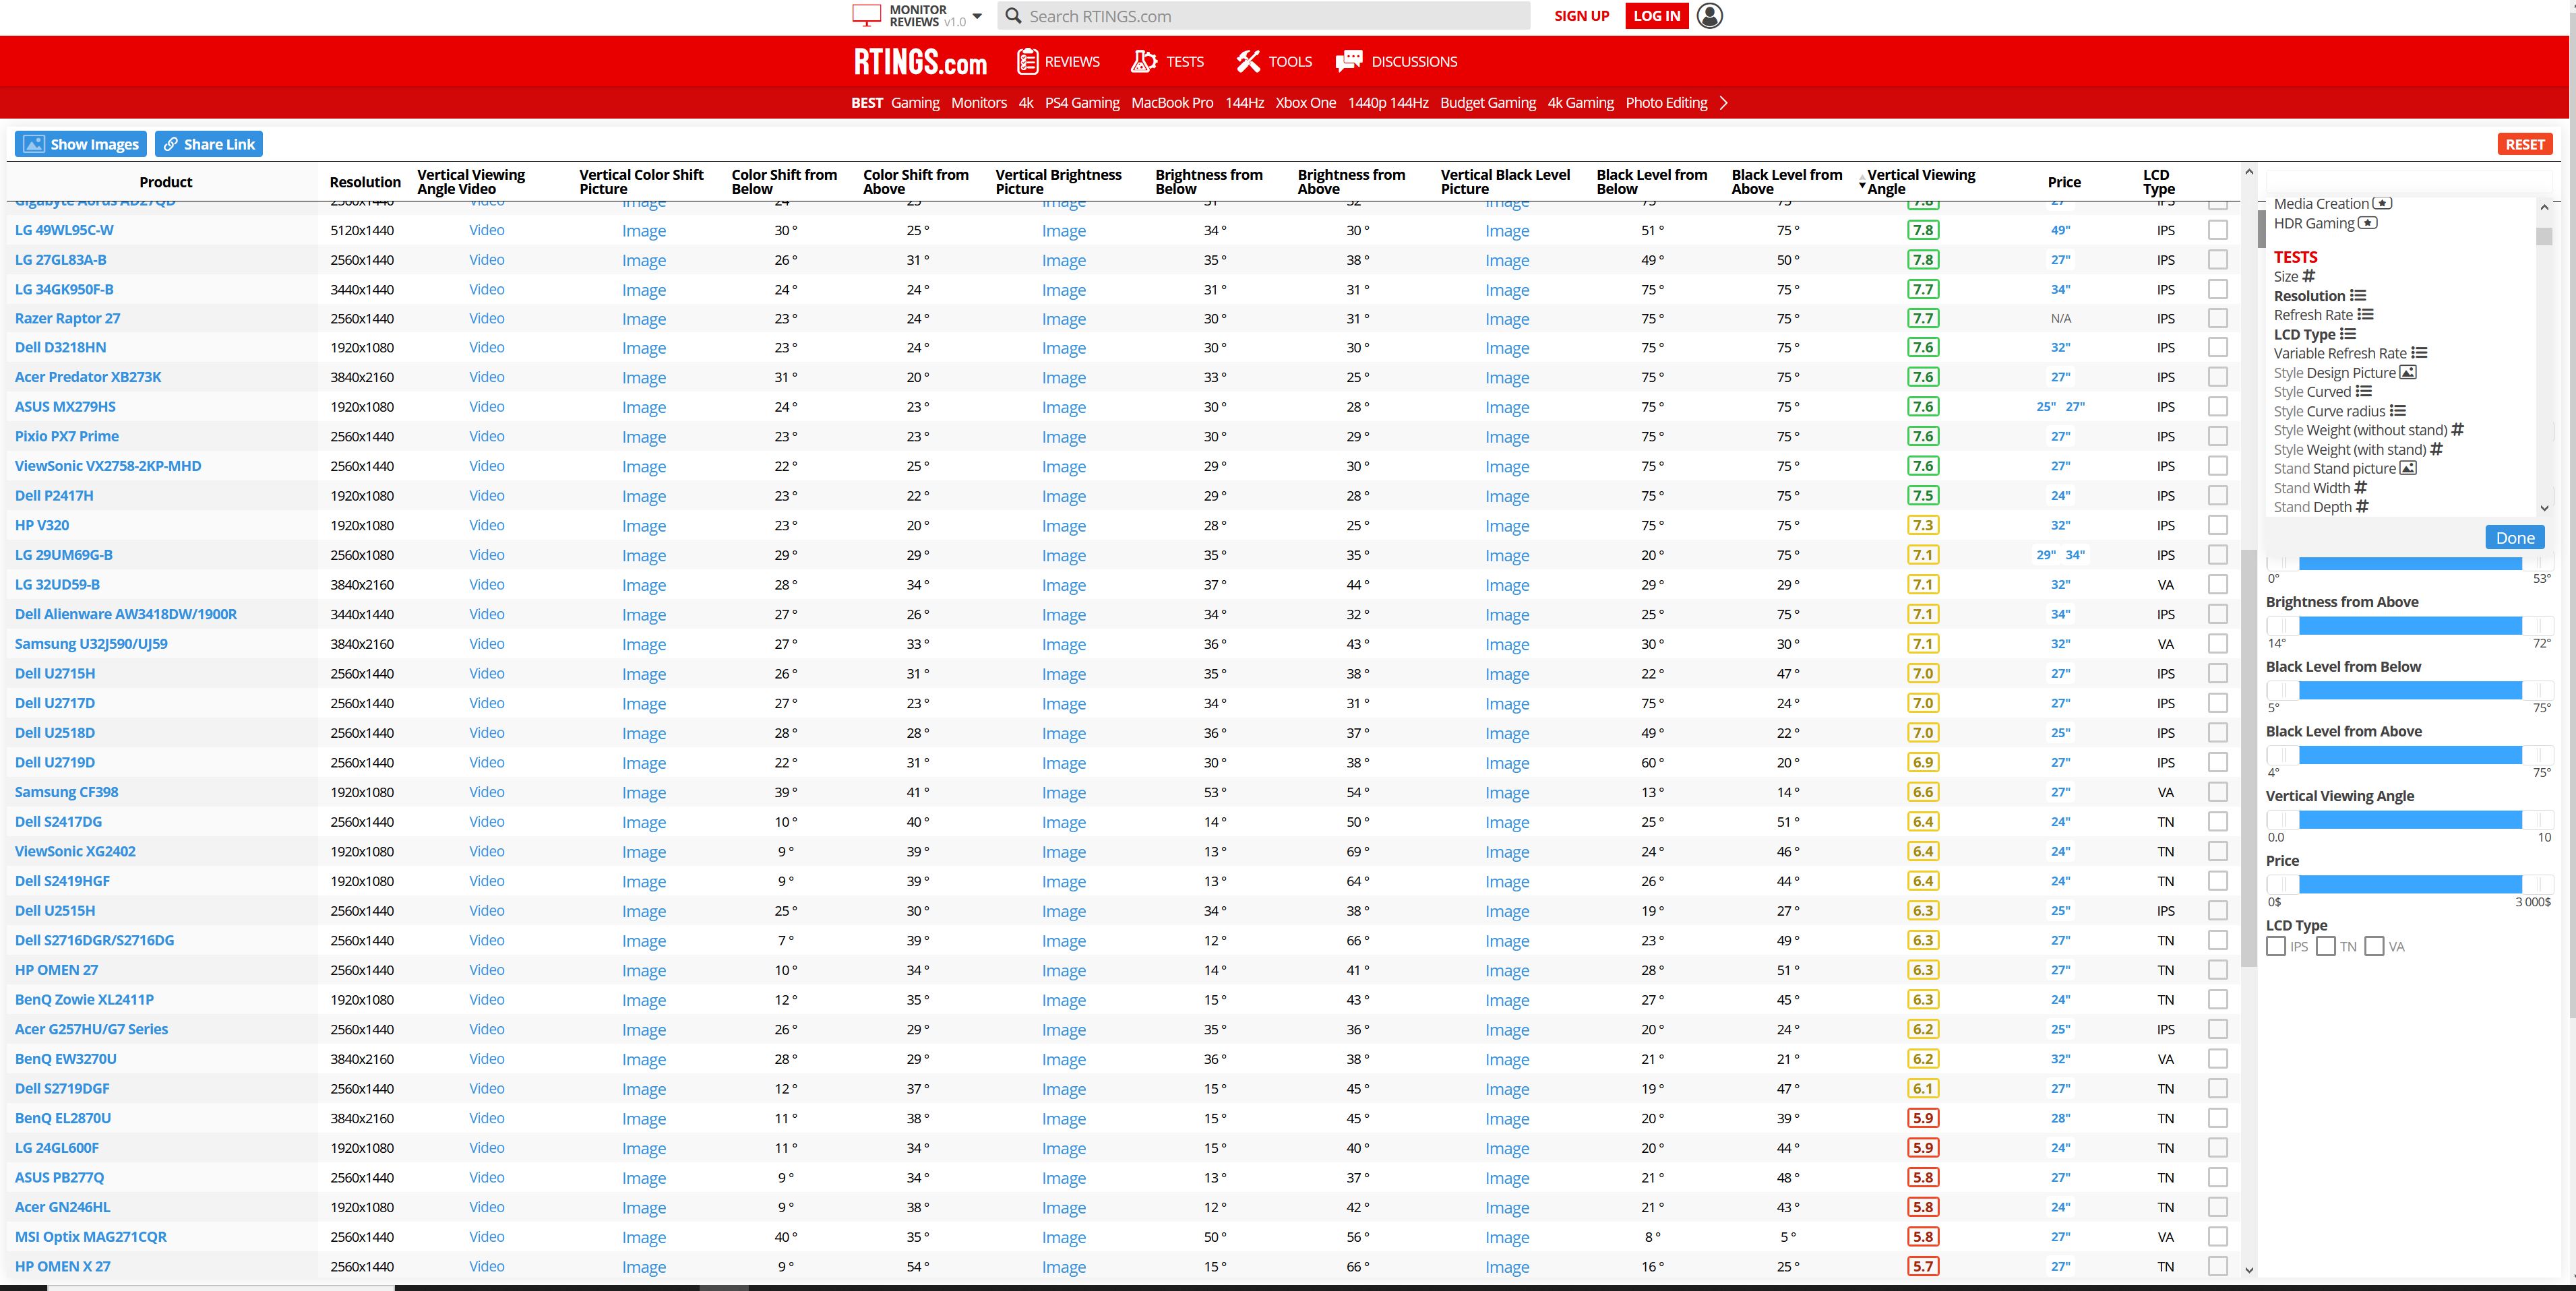Click the list icon beside Refresh Rate
Viewport: 2576px width, 1291px height.
point(2365,315)
